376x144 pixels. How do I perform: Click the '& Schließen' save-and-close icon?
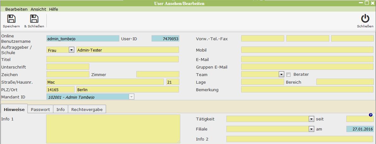[x=34, y=19]
